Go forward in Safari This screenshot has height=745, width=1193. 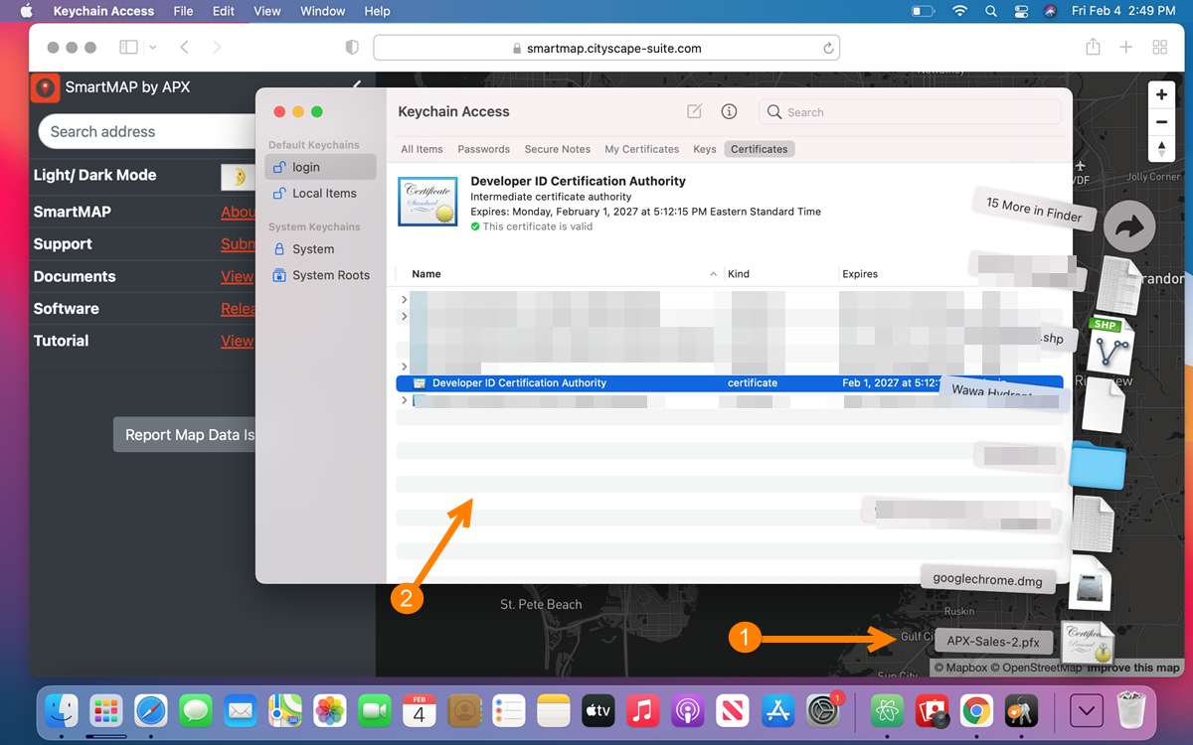point(217,47)
